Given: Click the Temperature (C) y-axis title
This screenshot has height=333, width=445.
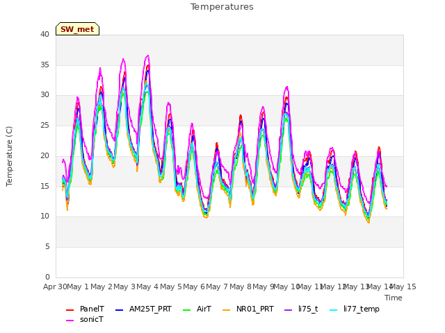Looking at the screenshot, I should click(x=9, y=156).
